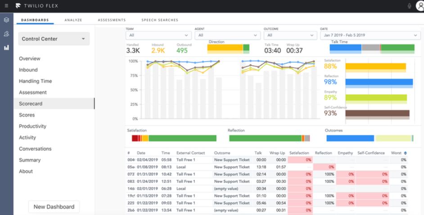Screen dimensions: 424x215
Task: Click the Self-Confidence column header
Action: (371, 153)
